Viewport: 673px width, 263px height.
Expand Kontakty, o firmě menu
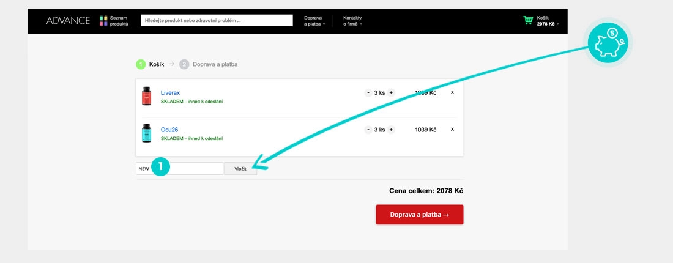click(x=353, y=21)
